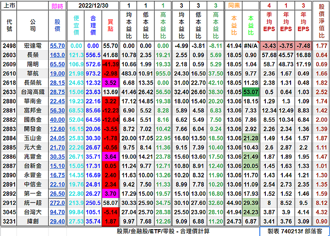
Task: Select the price-to-book cell 8.12
Action: [x=321, y=203]
